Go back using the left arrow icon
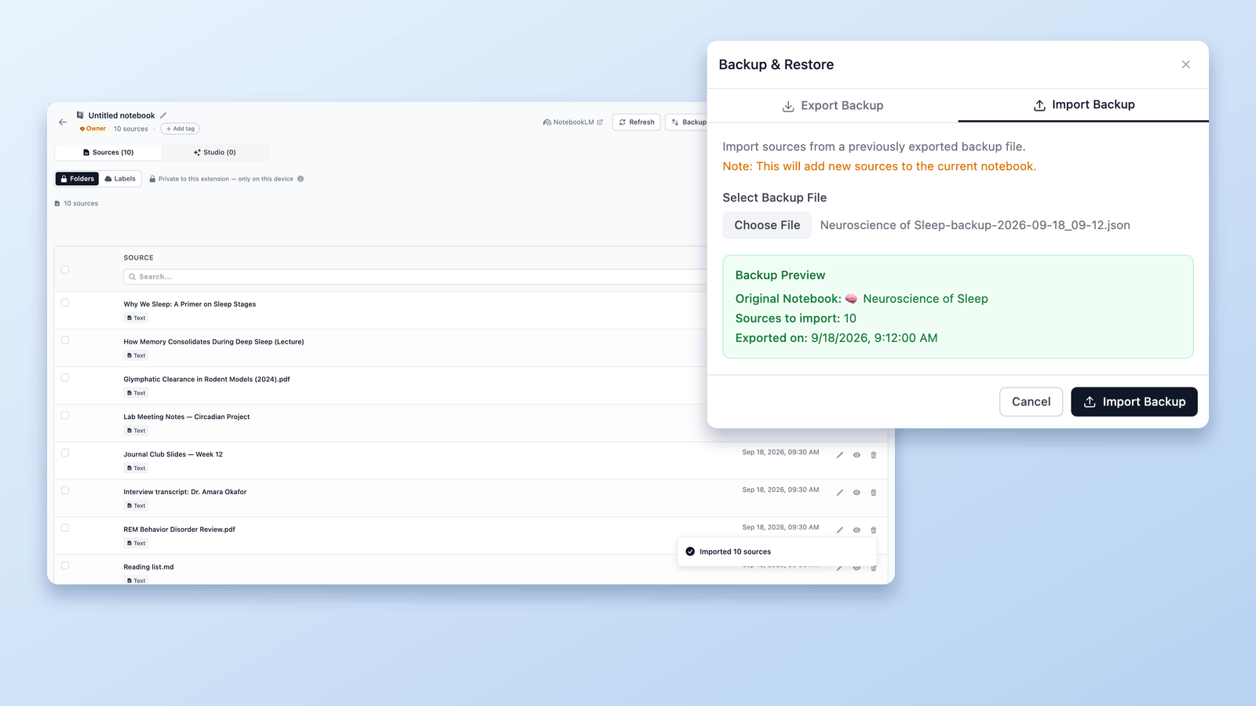 63,122
